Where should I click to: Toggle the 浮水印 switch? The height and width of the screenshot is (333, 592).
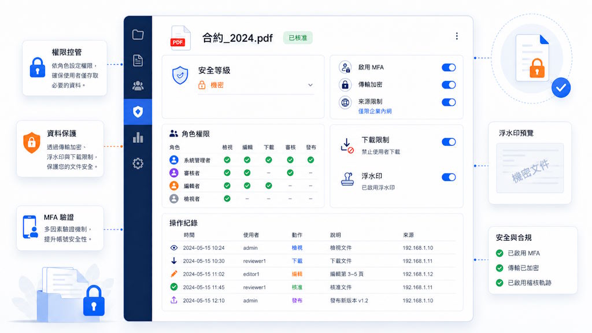click(x=449, y=177)
